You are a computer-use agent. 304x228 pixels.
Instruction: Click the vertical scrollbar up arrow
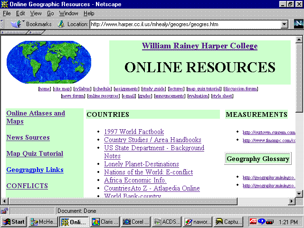coord(299,39)
